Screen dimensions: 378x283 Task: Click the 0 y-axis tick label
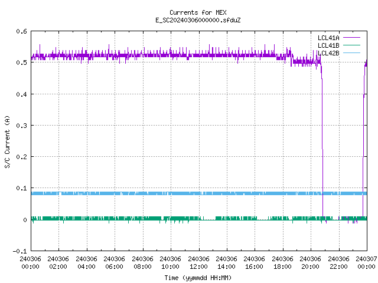[25, 220]
